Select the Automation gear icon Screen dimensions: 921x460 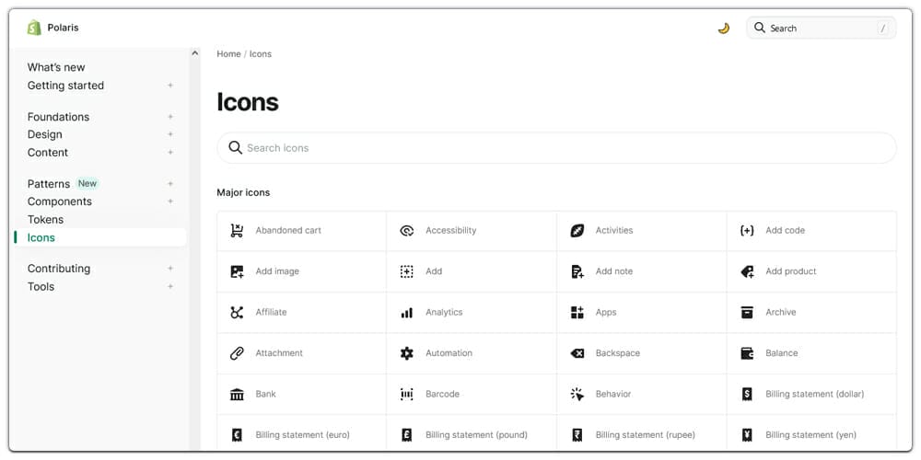coord(407,353)
